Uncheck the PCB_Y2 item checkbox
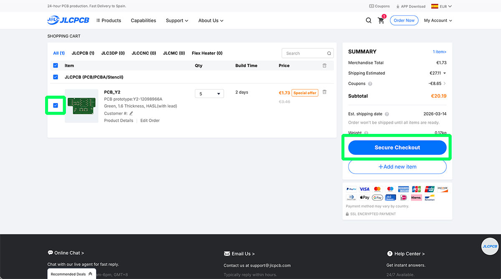The height and width of the screenshot is (279, 501). pyautogui.click(x=56, y=106)
